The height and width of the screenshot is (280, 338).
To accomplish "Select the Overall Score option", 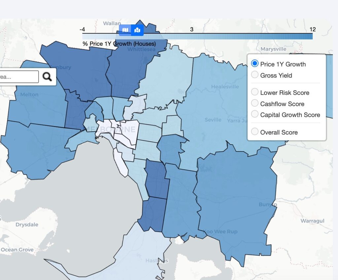I will pyautogui.click(x=254, y=131).
